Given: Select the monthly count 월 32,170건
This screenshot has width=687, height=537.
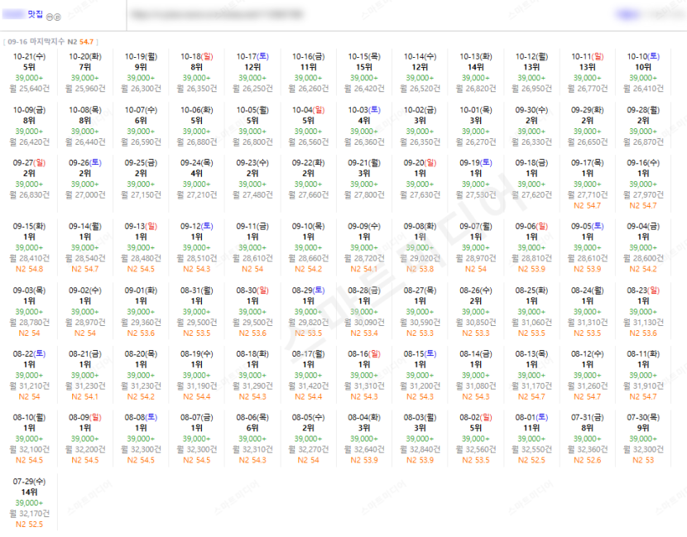Looking at the screenshot, I should coord(29,513).
